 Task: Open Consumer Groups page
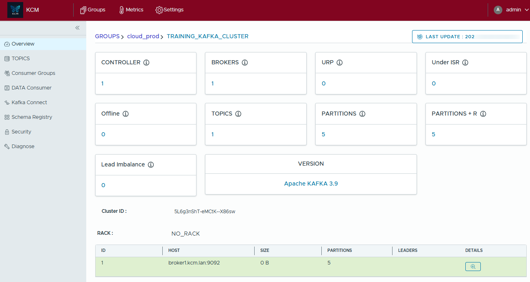tap(33, 73)
